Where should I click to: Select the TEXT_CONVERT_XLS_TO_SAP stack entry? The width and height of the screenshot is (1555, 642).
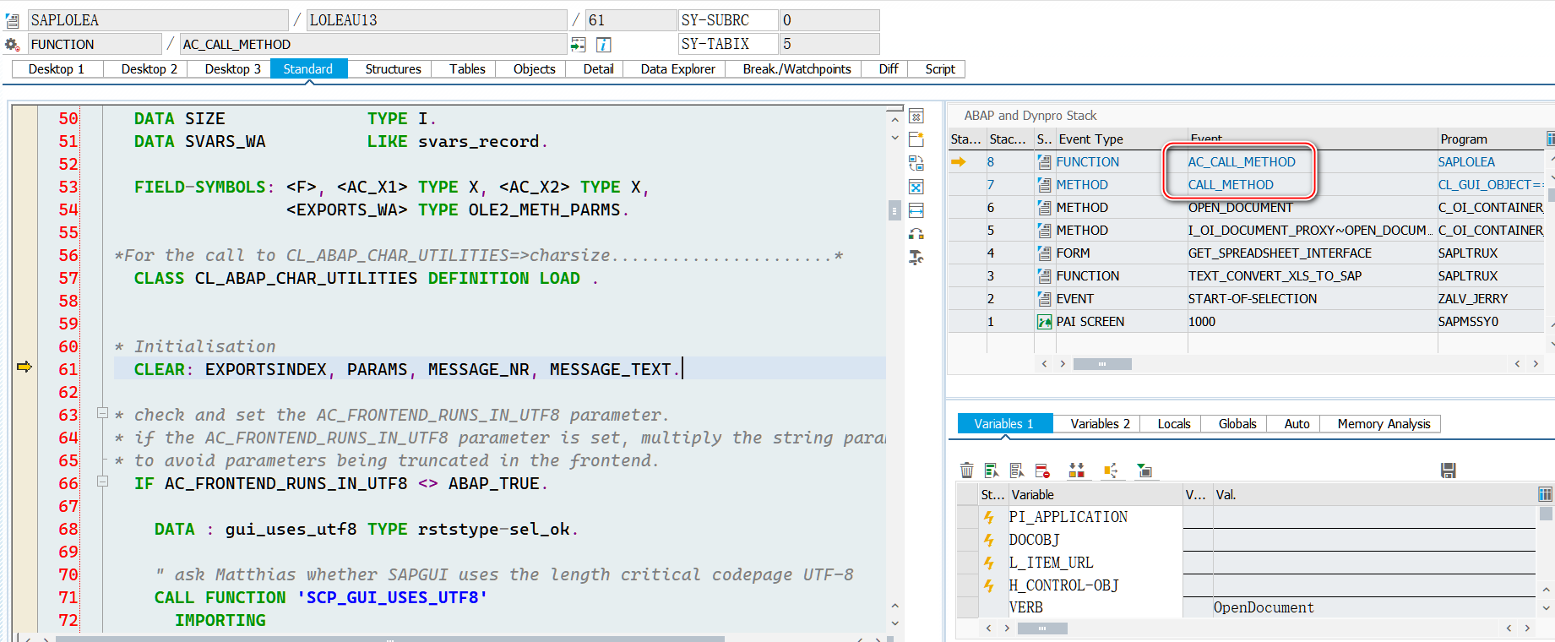[x=1275, y=276]
